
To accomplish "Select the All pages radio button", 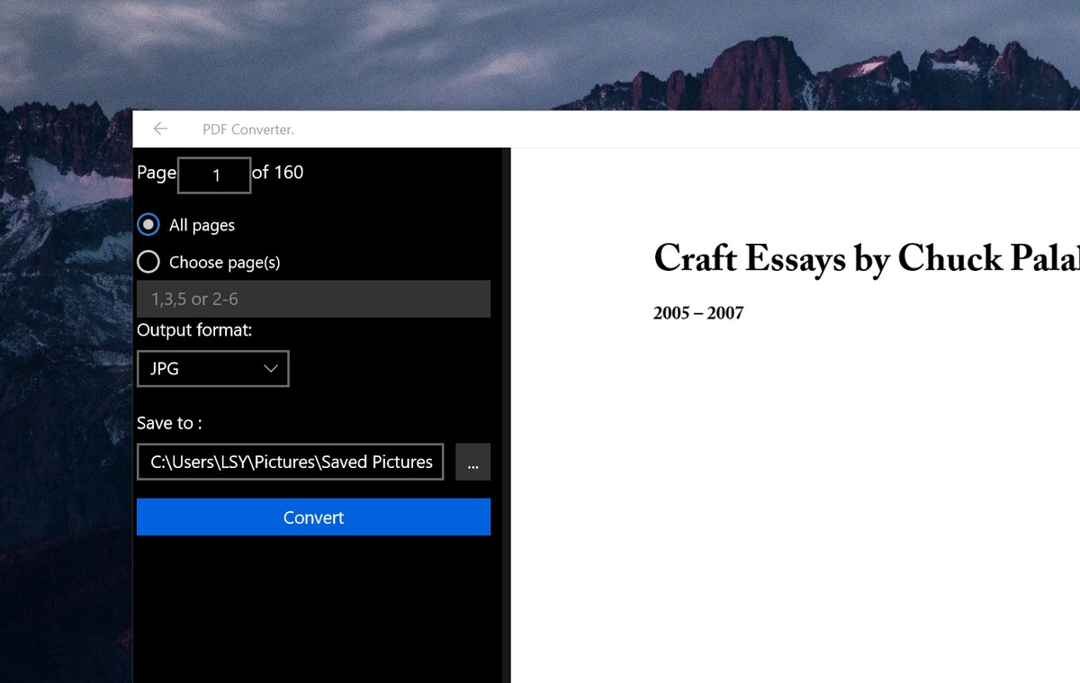I will pos(148,225).
